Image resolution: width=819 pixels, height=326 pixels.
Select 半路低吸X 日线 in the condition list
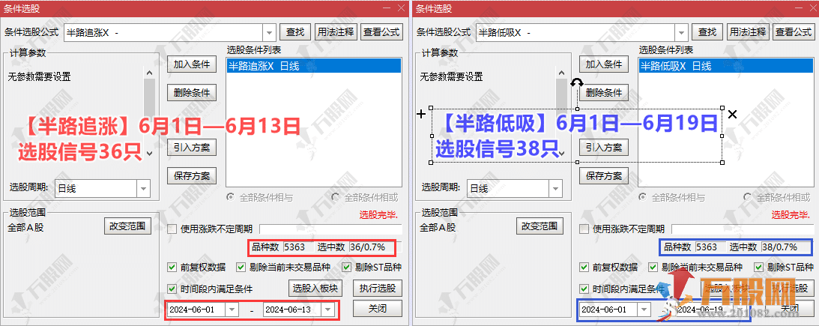[x=725, y=66]
